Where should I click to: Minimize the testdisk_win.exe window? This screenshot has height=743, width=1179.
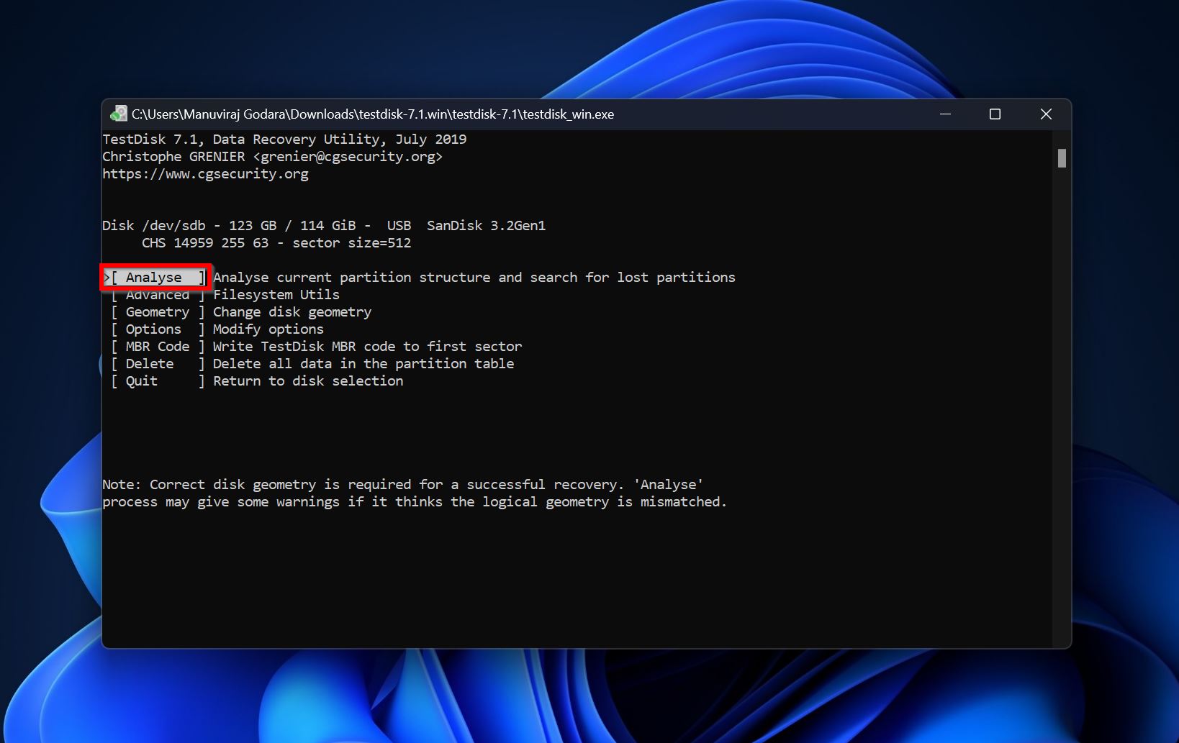(945, 114)
